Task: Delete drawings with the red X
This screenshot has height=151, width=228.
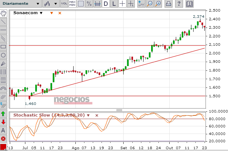Action: (x=3, y=139)
